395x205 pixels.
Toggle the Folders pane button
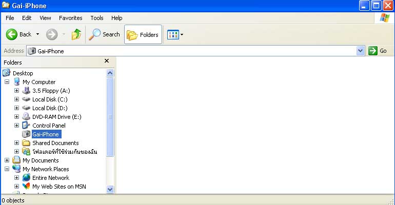point(143,34)
